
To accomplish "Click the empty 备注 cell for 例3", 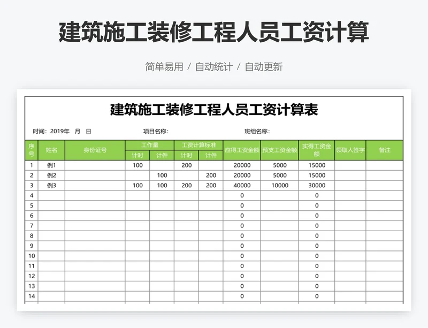I will [385, 186].
